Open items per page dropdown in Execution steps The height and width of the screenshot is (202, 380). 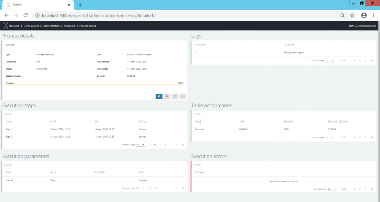[140, 145]
